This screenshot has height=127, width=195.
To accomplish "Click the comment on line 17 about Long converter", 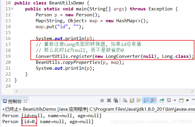I will click(x=89, y=44).
